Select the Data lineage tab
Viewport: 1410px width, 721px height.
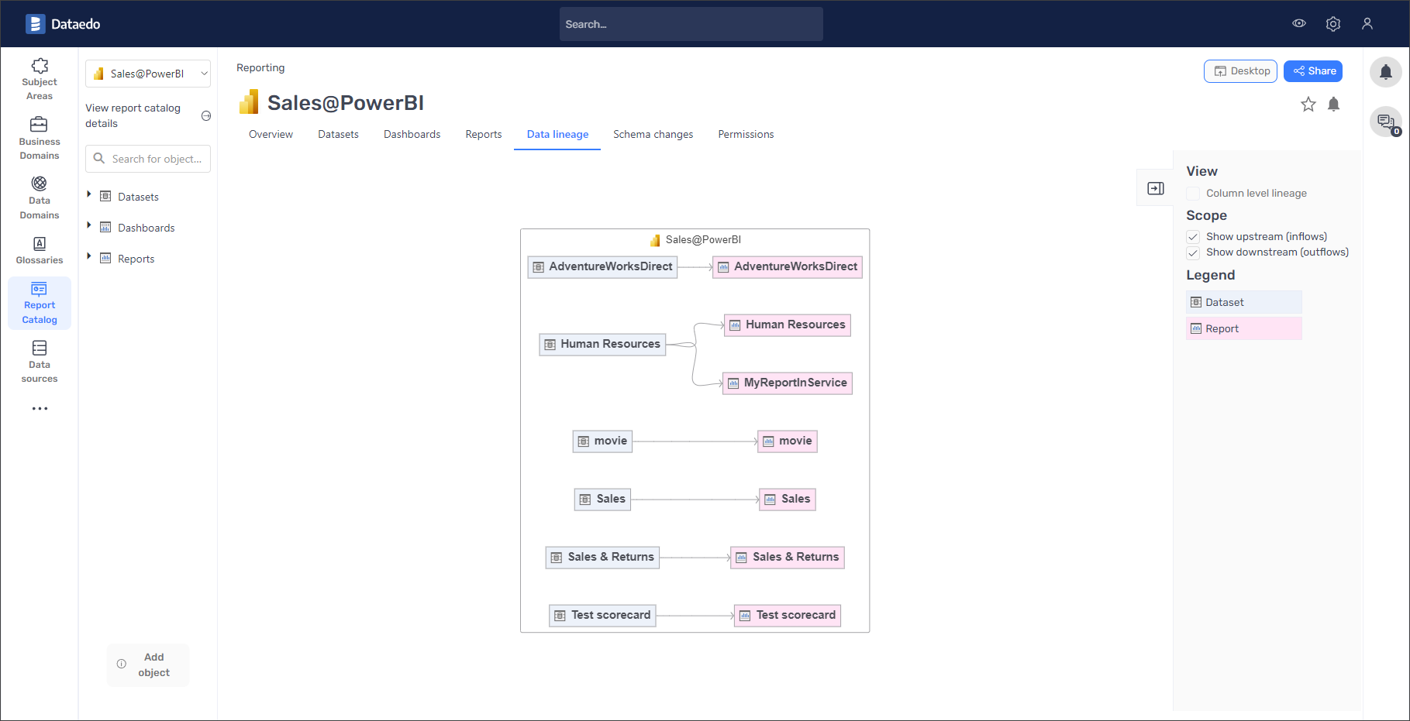(557, 134)
